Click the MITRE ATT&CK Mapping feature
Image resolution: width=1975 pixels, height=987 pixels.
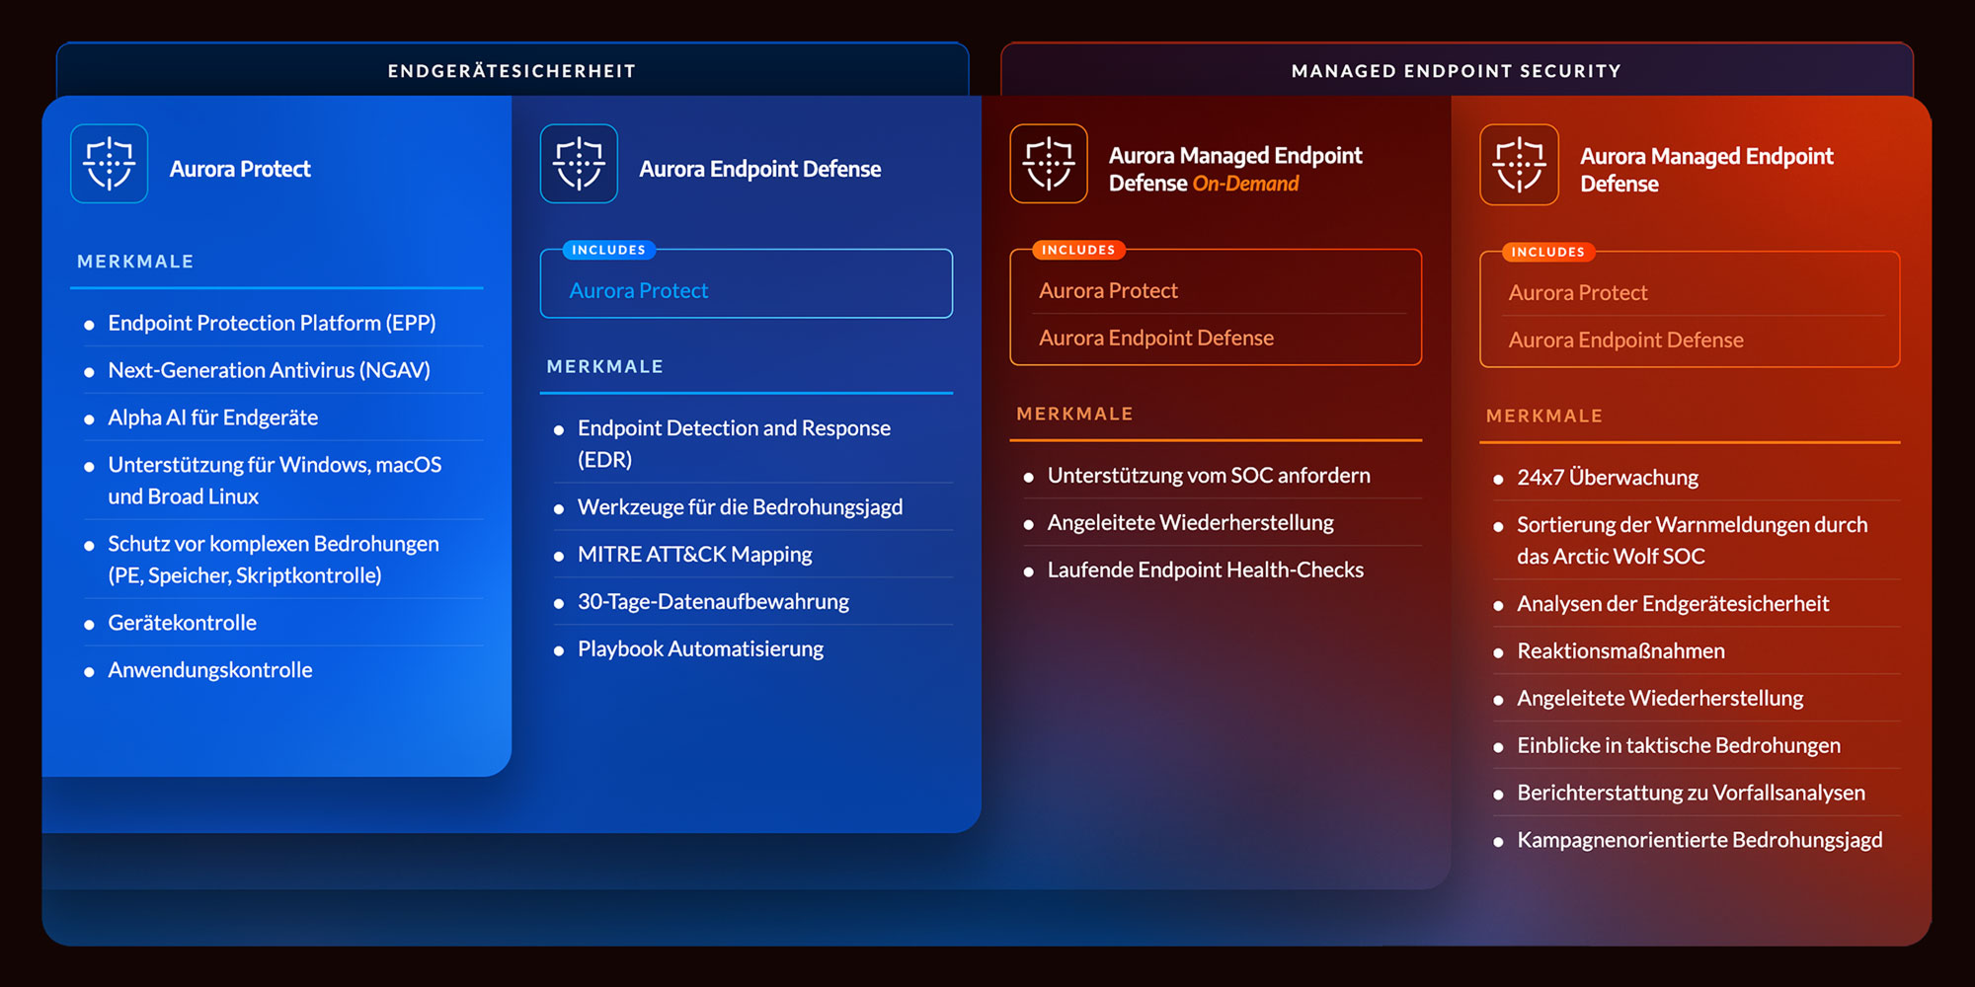pos(694,555)
